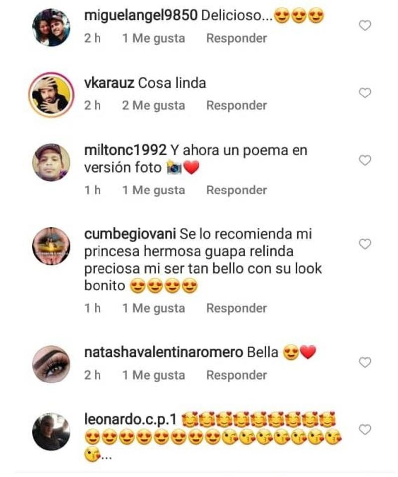Open miguelangel9850's profile picture

tap(51, 28)
